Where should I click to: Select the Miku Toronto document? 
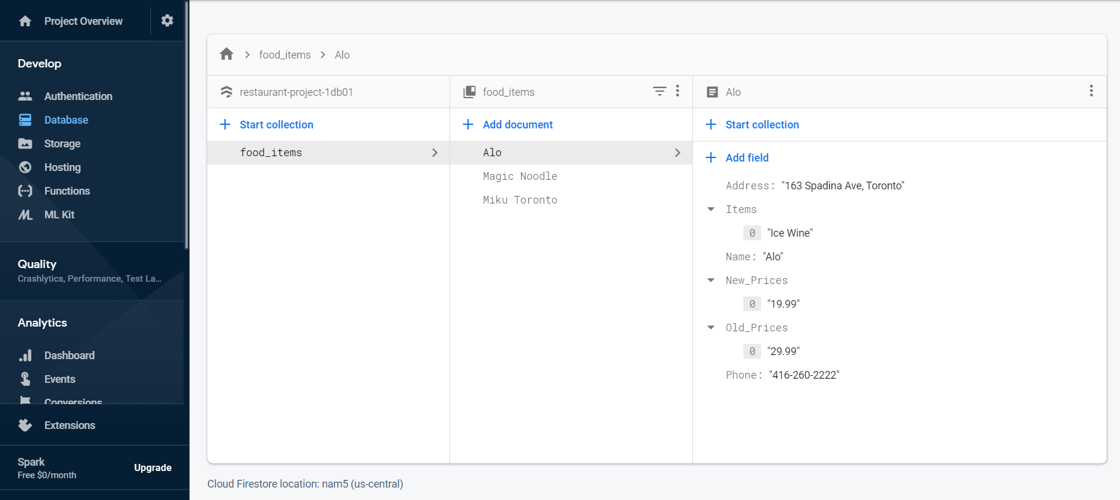coord(519,200)
